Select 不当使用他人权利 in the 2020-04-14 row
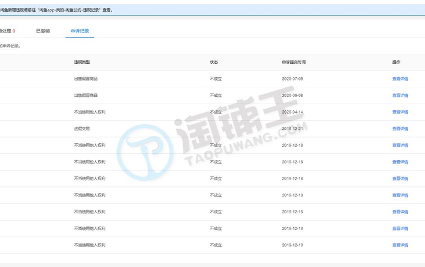The width and height of the screenshot is (425, 267). point(90,112)
